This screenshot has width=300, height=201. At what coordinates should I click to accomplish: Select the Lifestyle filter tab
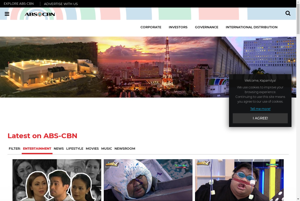75,148
